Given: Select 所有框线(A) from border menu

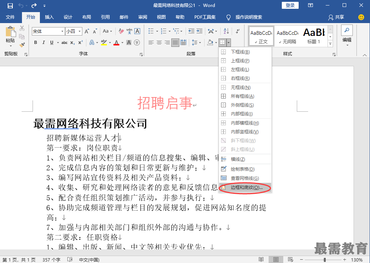Looking at the screenshot, I should click(x=245, y=96).
